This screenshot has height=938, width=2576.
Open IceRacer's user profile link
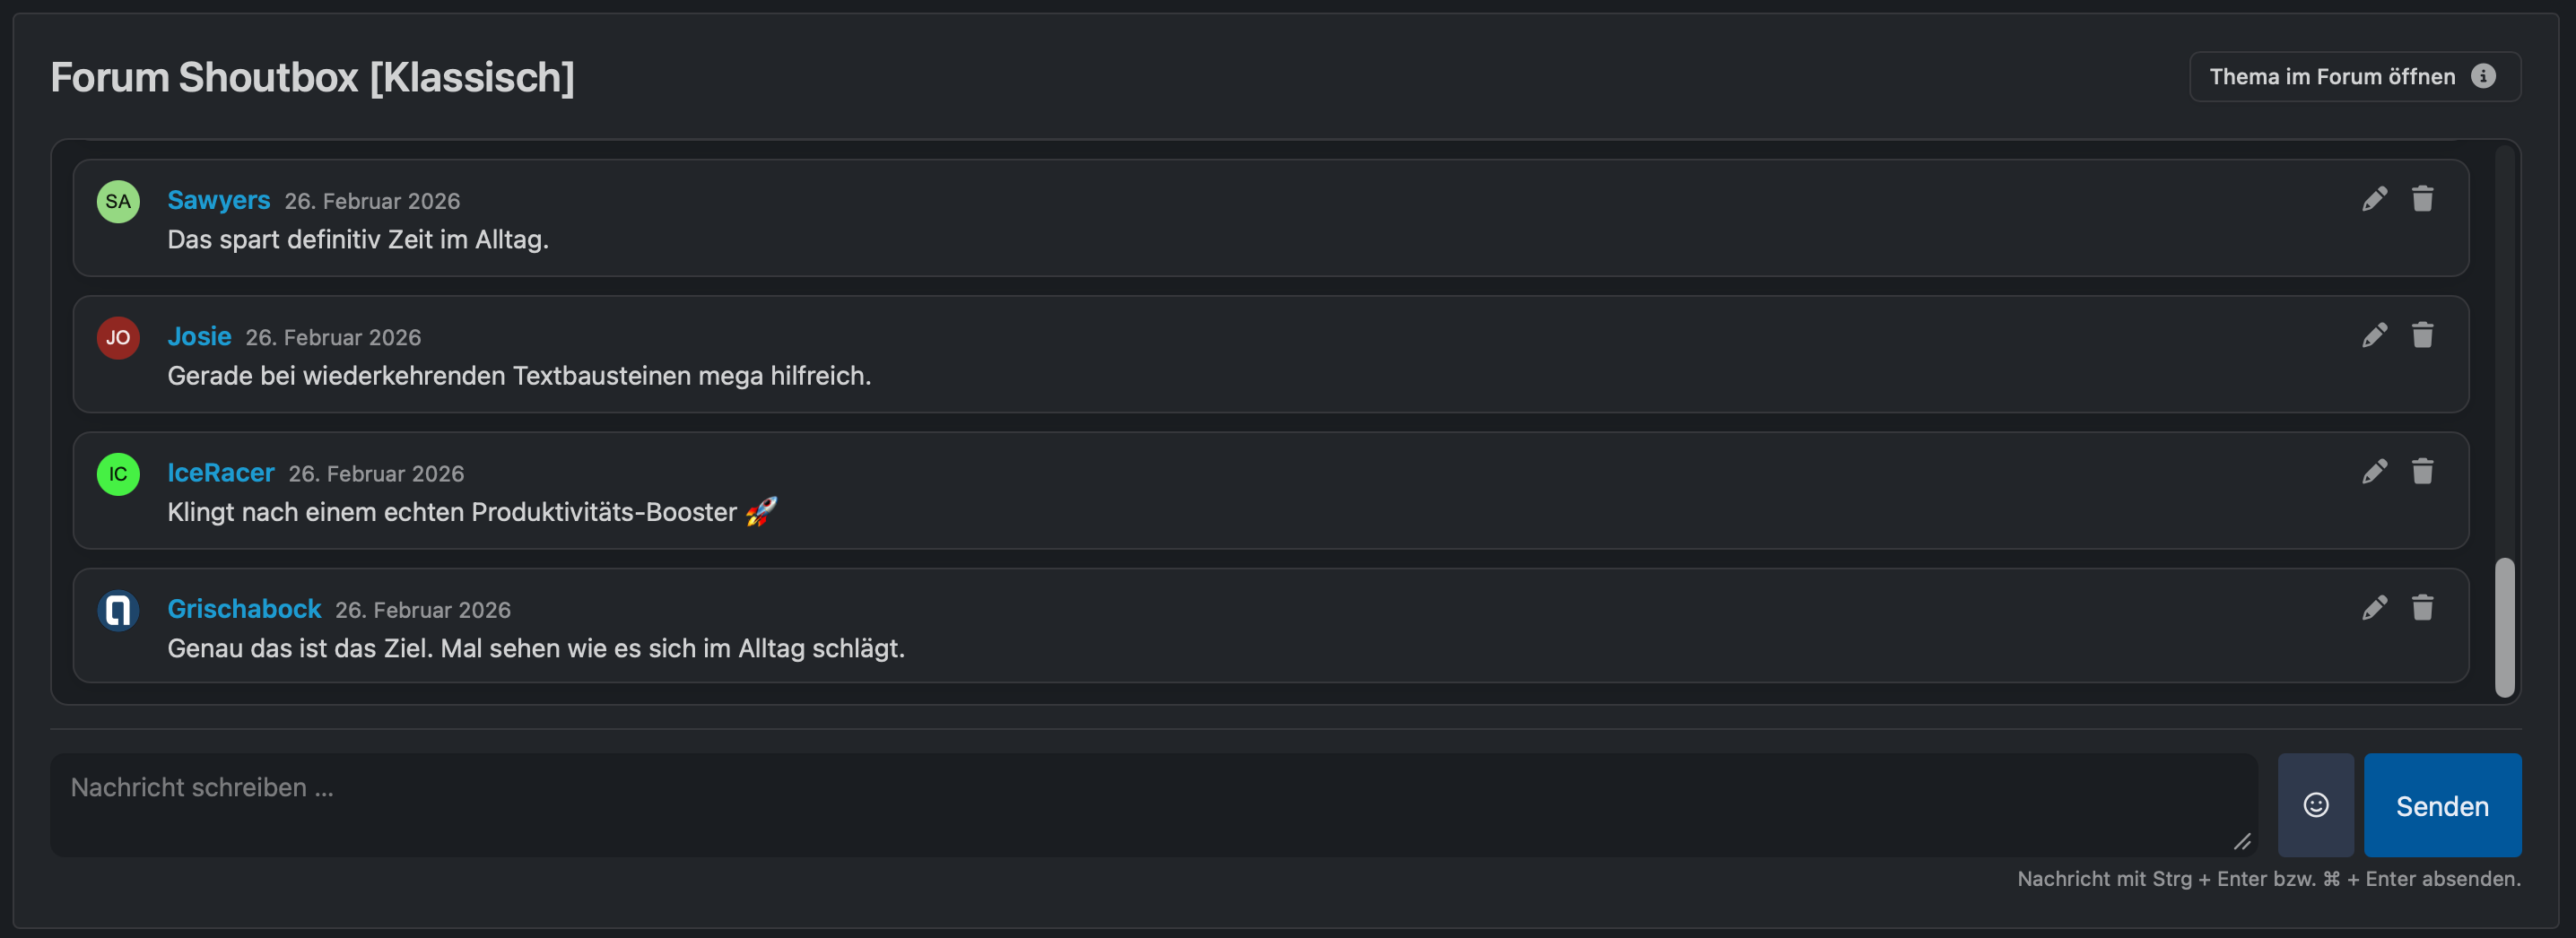[x=220, y=472]
